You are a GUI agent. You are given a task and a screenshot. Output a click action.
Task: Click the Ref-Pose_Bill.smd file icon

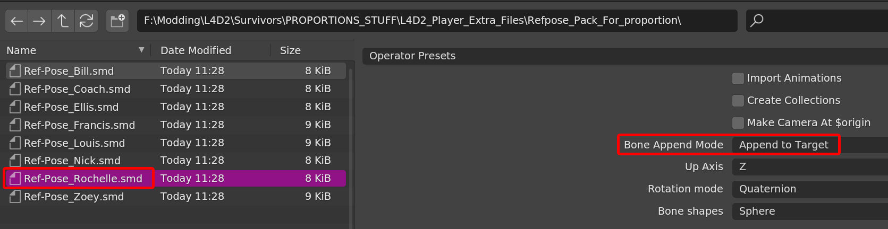pos(15,71)
